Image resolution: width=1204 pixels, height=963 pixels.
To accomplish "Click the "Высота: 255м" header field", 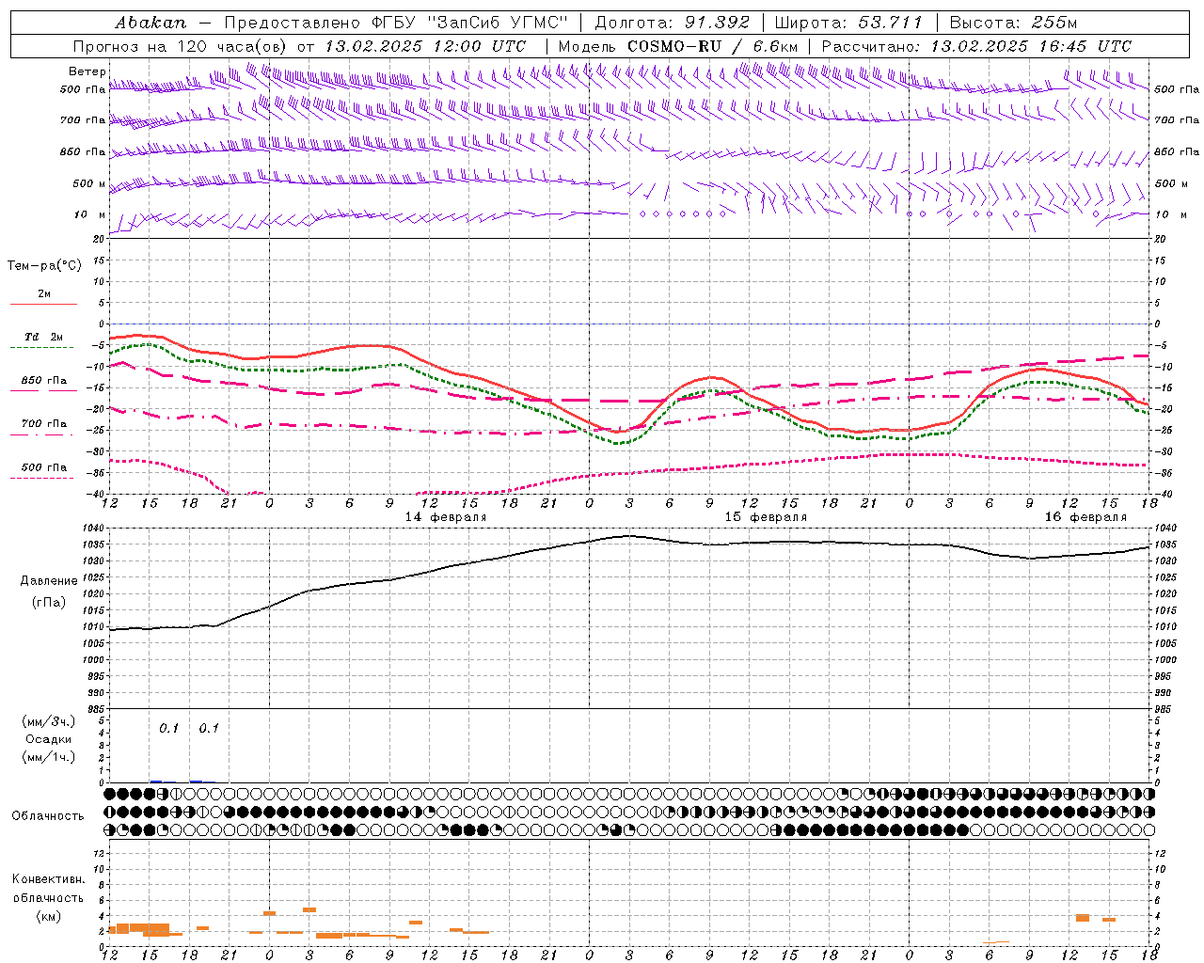I will pyautogui.click(x=1013, y=23).
